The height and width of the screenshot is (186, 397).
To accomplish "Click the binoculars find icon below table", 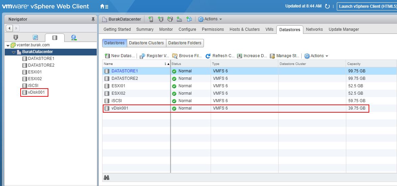I will (x=107, y=178).
